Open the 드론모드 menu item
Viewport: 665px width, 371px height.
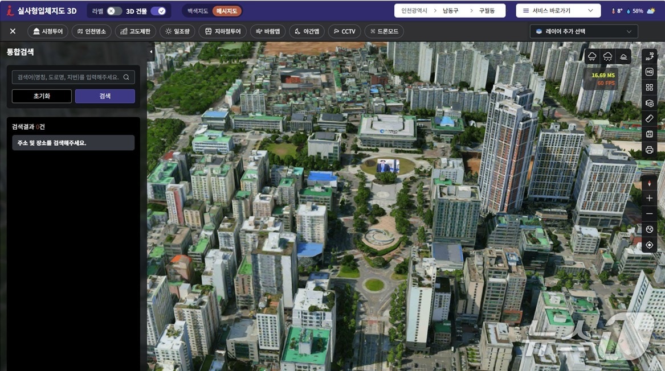point(384,31)
